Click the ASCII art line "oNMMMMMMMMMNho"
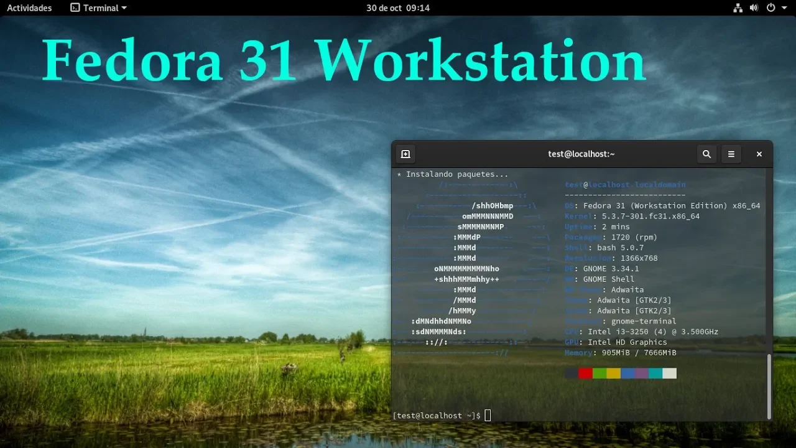 point(466,269)
